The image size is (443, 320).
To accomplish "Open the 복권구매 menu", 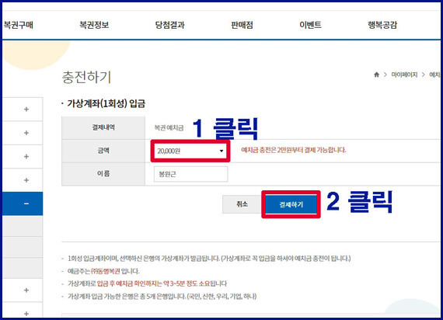I will [19, 25].
